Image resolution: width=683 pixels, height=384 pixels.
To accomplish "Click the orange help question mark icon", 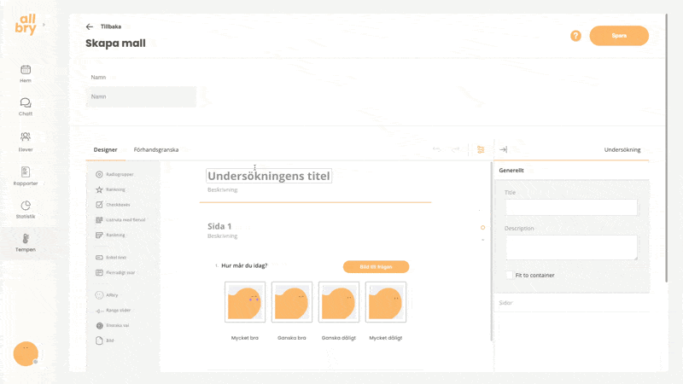I will click(575, 36).
